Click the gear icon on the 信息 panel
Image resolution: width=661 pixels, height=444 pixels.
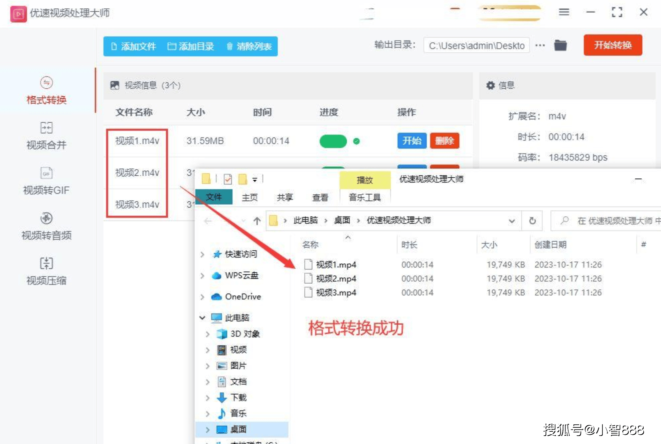pos(490,85)
